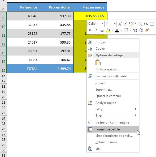Click Lien in context menu
Viewport: 156px width, 157px height.
[113, 148]
